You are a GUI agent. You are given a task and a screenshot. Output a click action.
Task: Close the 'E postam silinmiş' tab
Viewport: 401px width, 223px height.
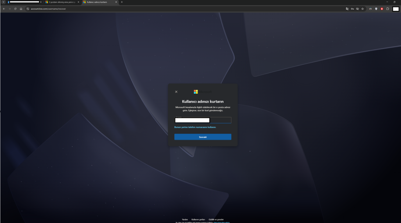tap(78, 2)
